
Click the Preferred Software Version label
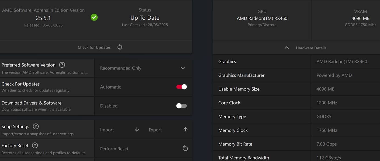click(29, 65)
